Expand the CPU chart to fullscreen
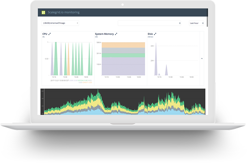248x163 pixels. 50,34
